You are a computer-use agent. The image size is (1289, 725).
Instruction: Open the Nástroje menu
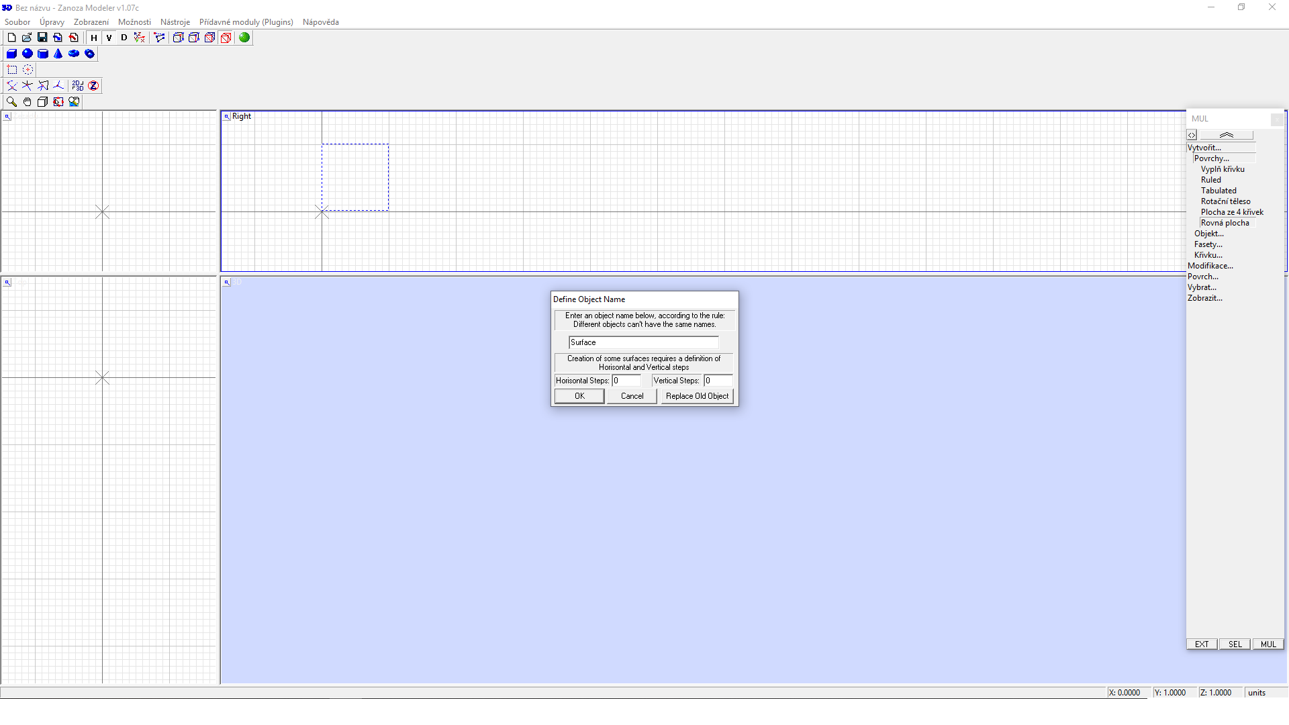(x=175, y=22)
